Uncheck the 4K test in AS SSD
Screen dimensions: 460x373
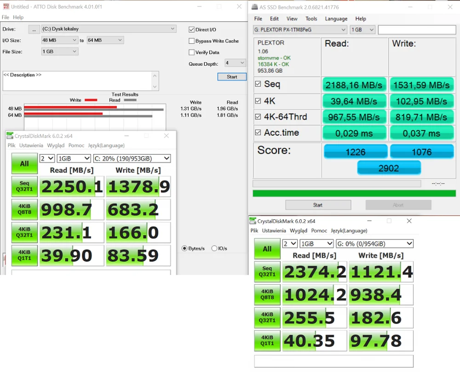point(258,101)
